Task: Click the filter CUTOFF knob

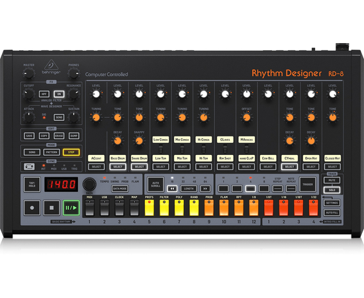Action: 28,94
